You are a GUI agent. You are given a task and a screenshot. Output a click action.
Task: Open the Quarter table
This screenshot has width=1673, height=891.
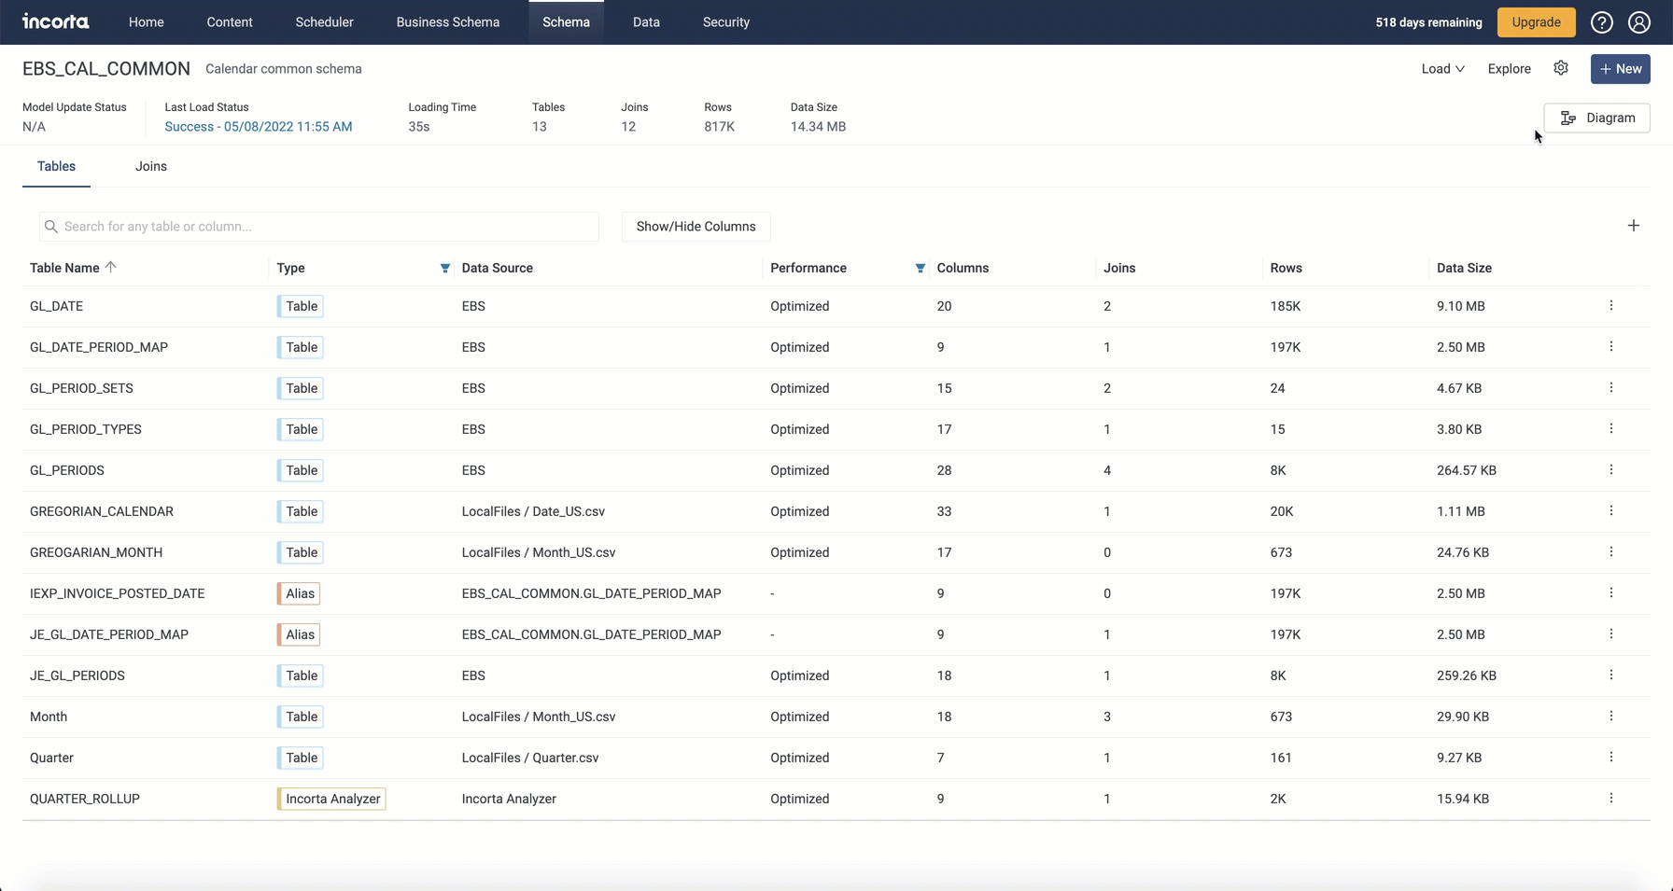pos(51,758)
